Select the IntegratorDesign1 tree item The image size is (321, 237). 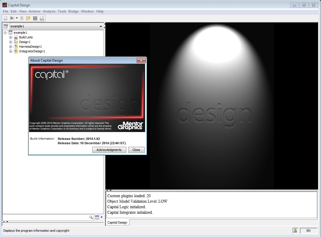pyautogui.click(x=32, y=51)
